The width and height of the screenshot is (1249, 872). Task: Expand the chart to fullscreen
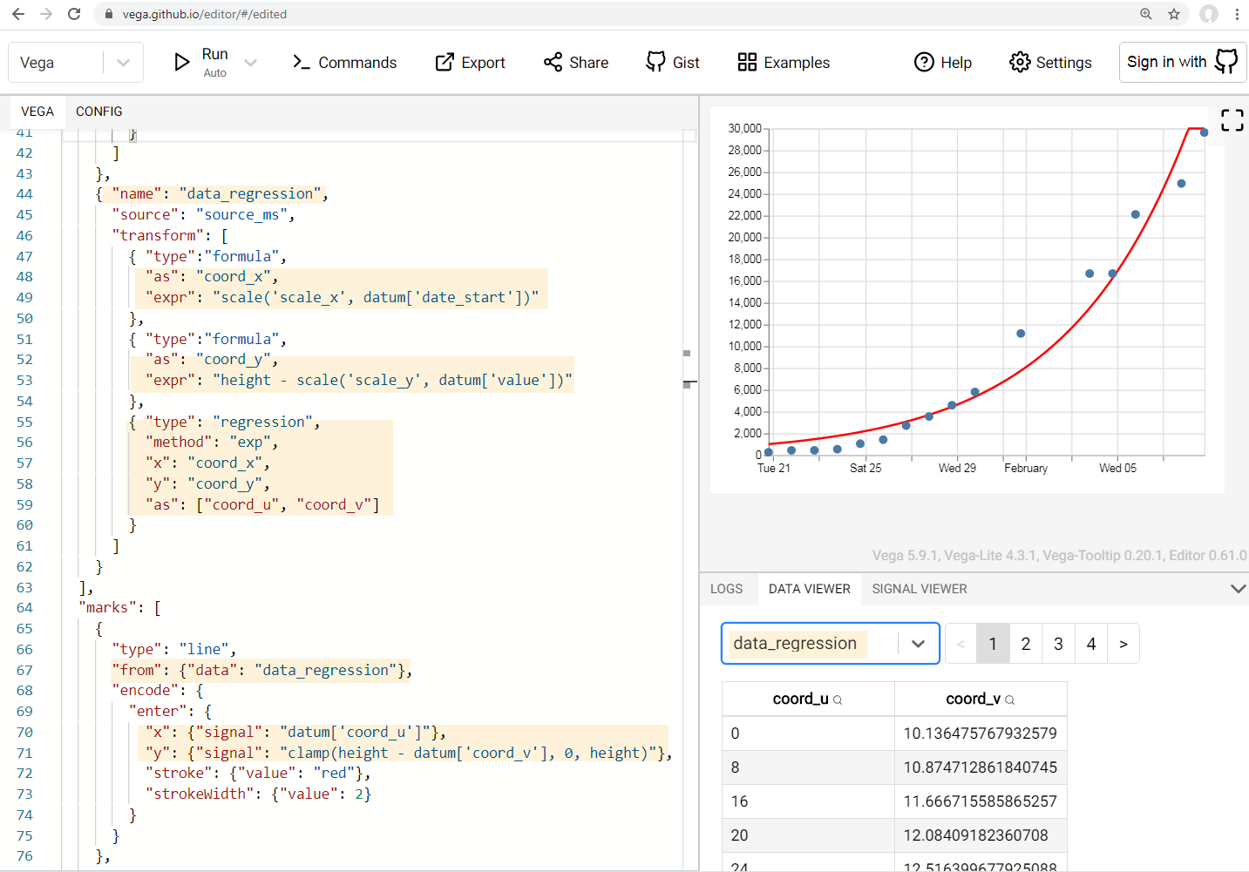pos(1232,120)
